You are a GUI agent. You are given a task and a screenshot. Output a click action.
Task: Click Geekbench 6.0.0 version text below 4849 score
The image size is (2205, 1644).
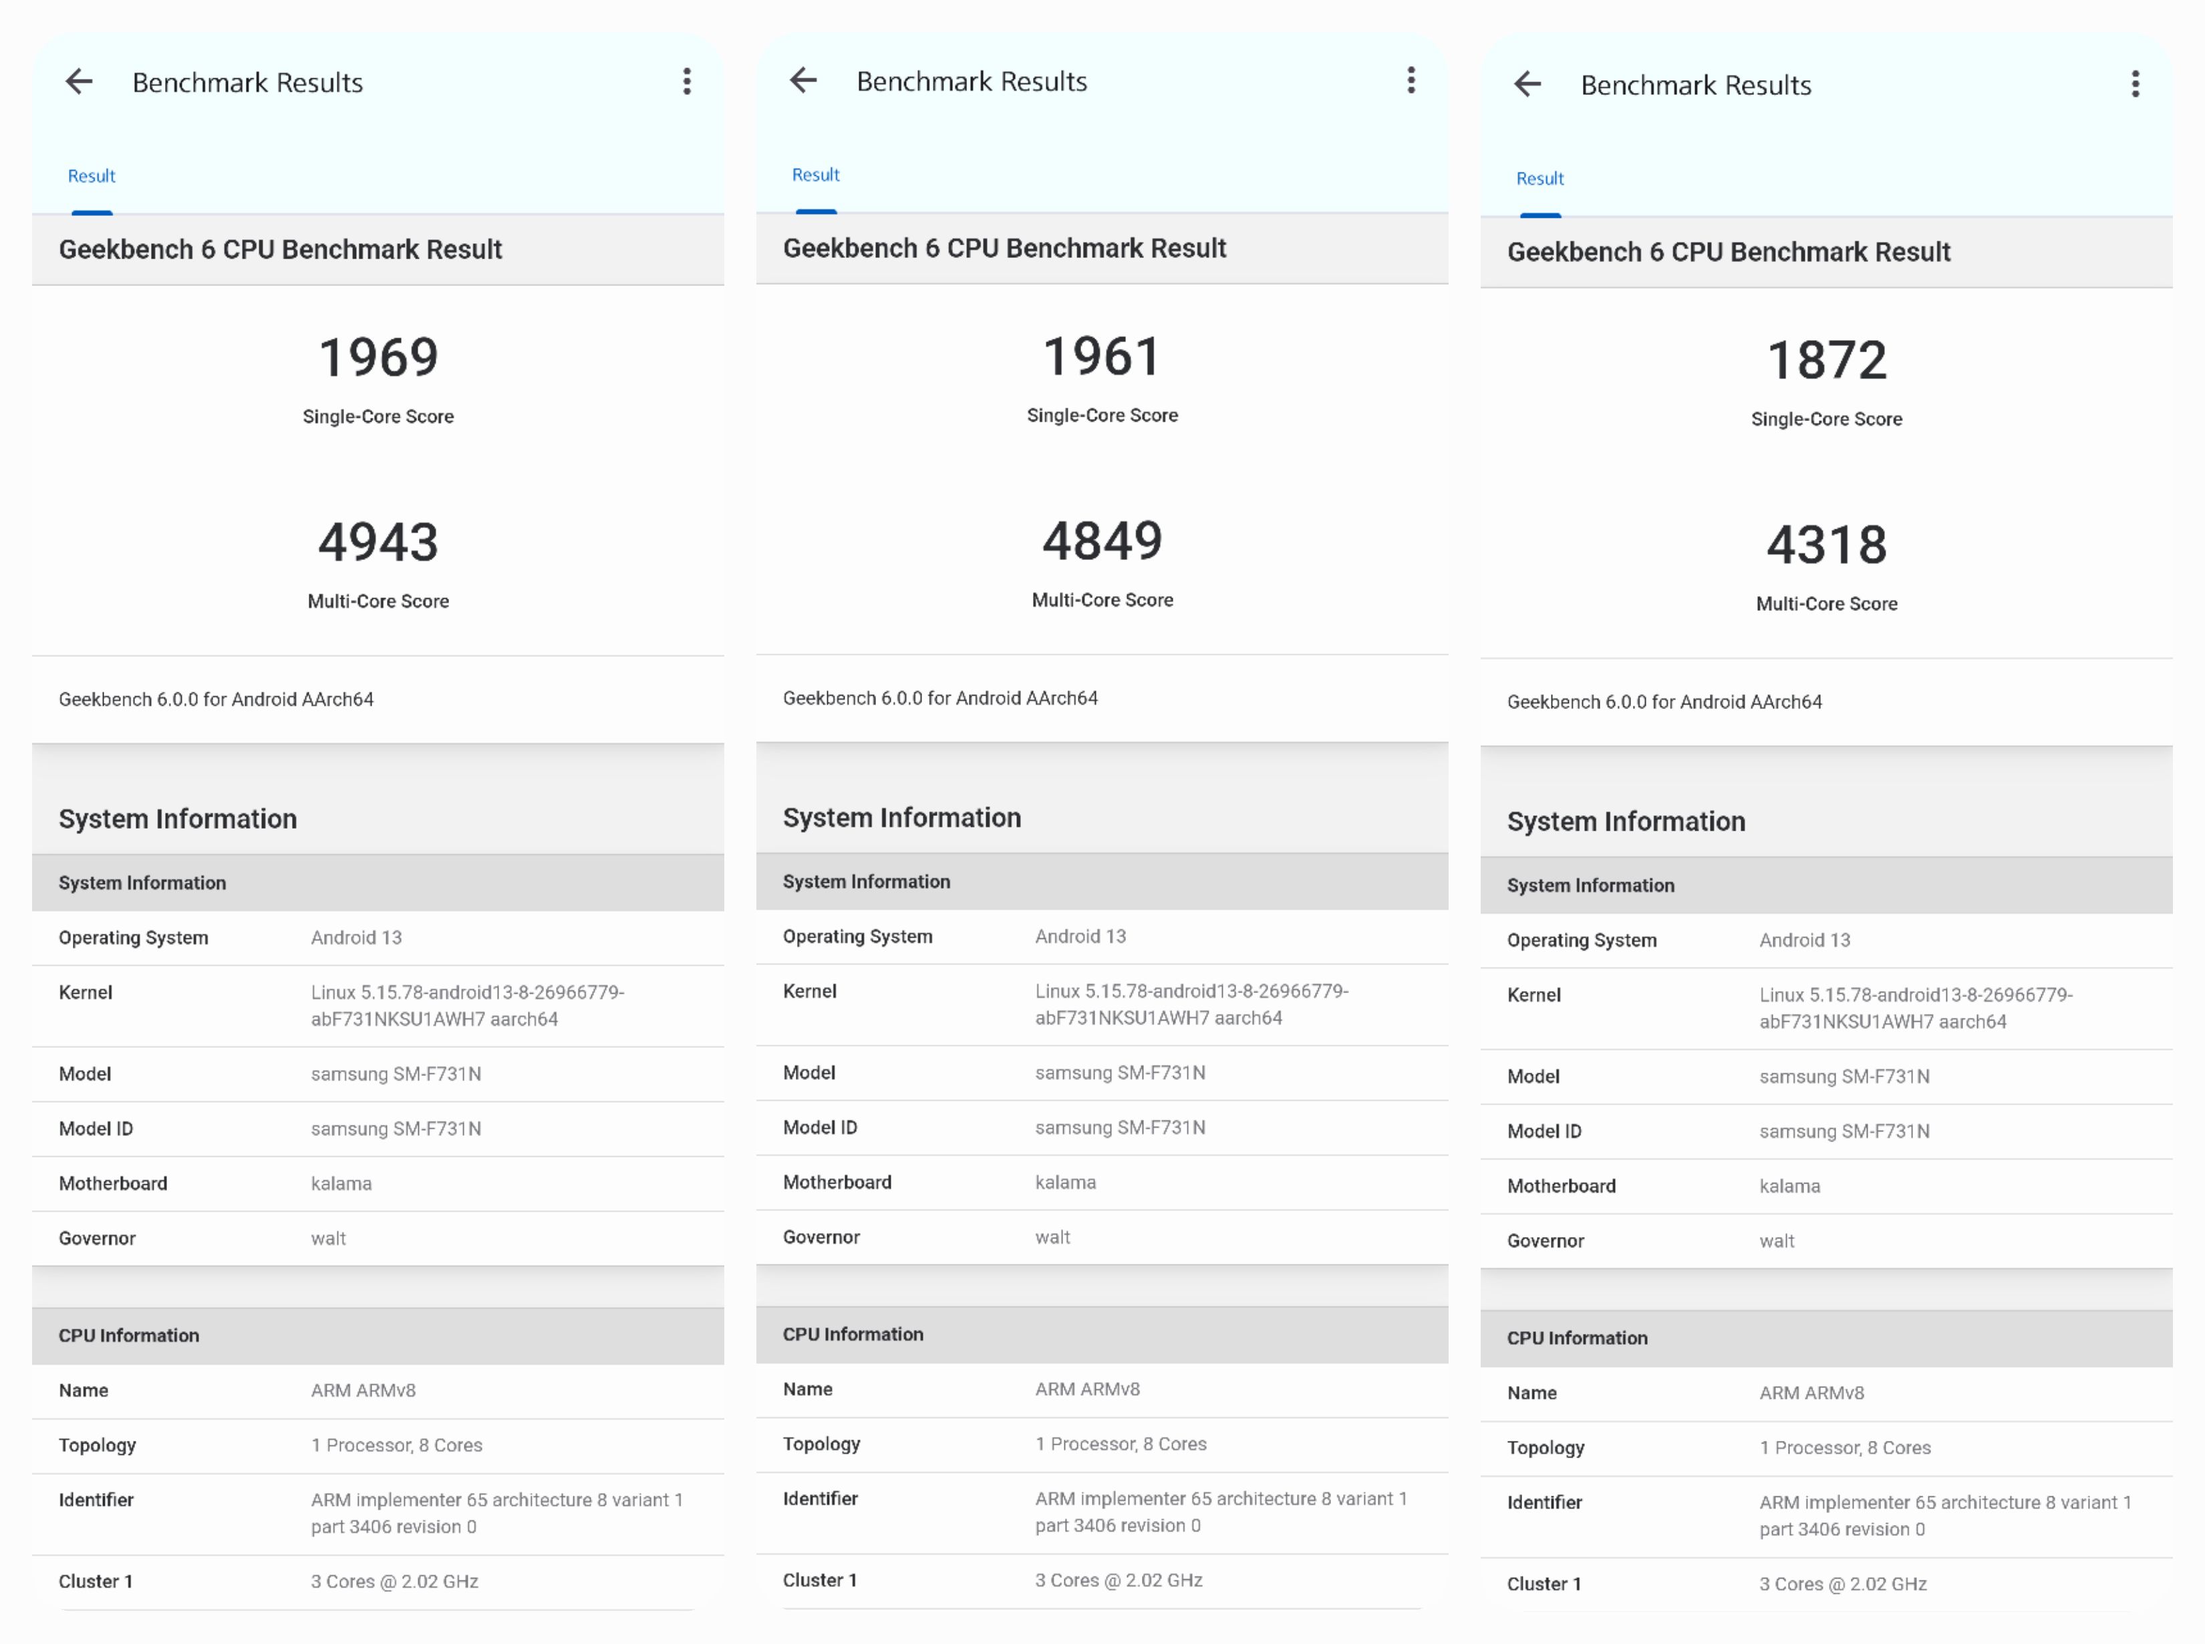pyautogui.click(x=940, y=698)
